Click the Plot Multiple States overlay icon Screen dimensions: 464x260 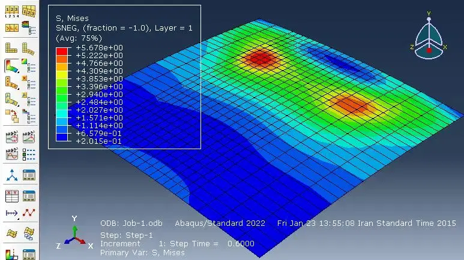[12, 116]
